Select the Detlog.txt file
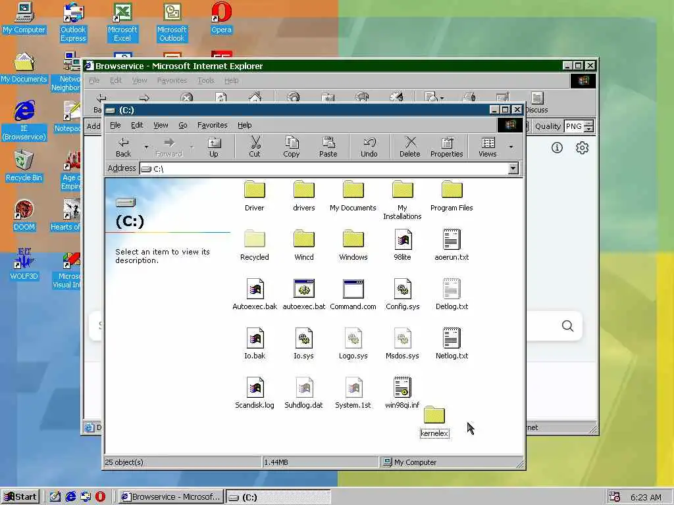This screenshot has height=505, width=674. (452, 295)
